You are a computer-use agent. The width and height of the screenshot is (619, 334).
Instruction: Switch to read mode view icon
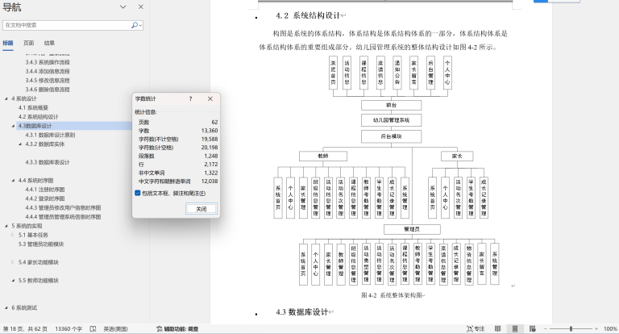click(x=496, y=329)
